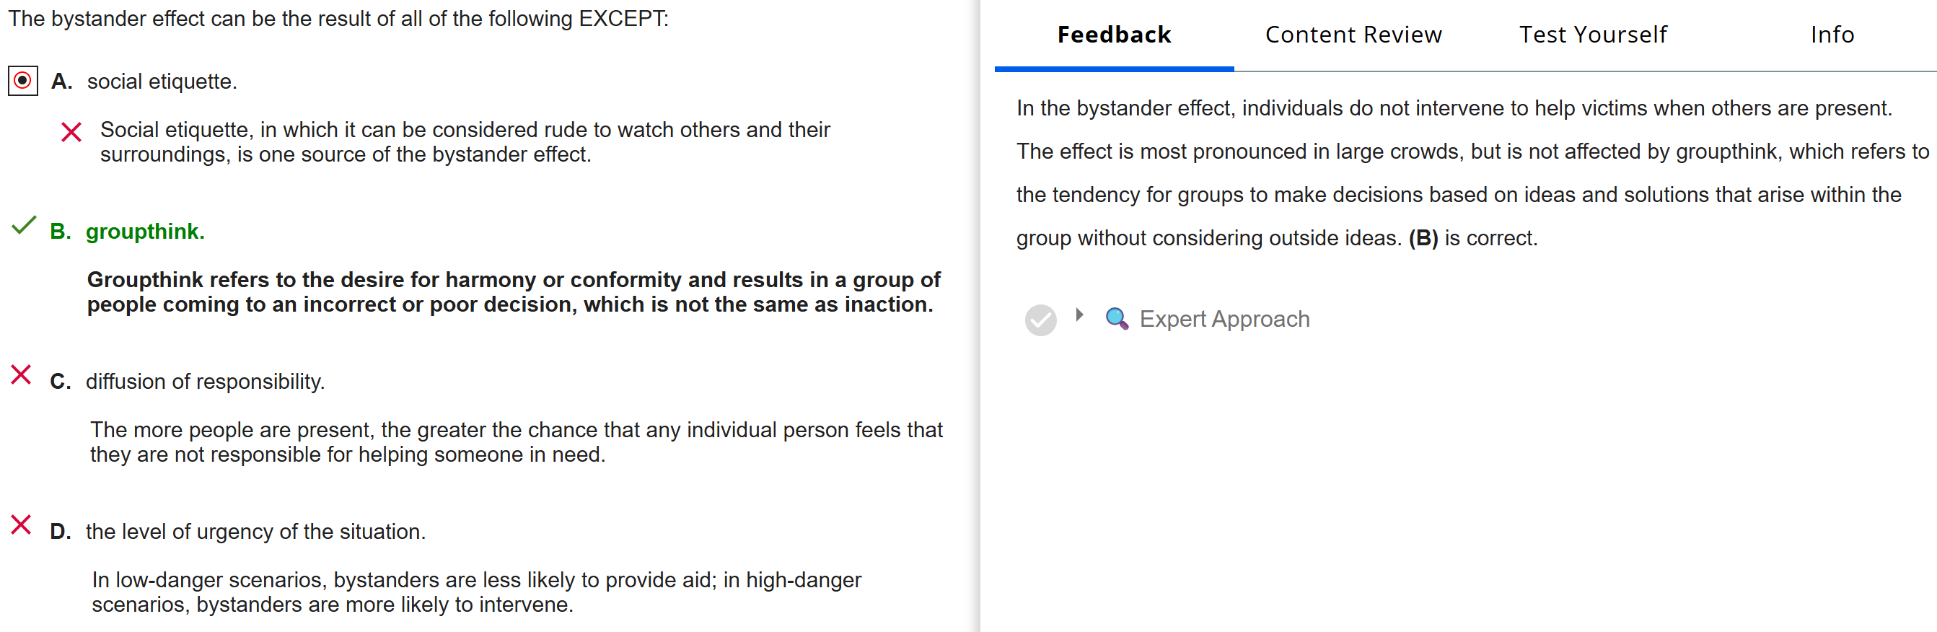Viewport: 1937px width, 632px height.
Task: Open the Expert Approach link
Action: coord(1224,319)
